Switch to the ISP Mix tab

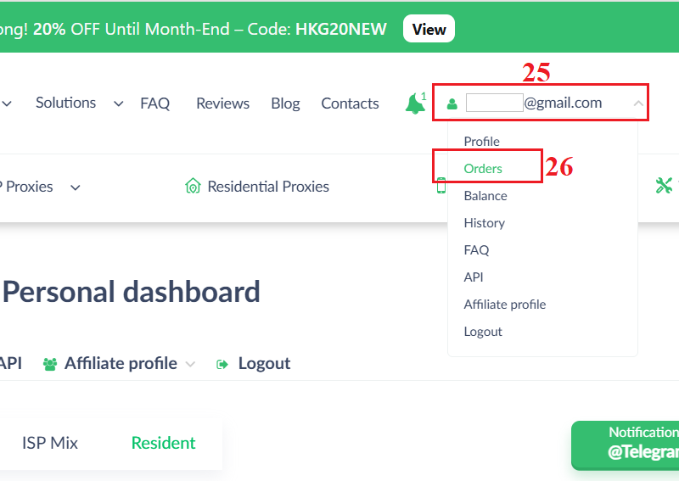point(50,443)
